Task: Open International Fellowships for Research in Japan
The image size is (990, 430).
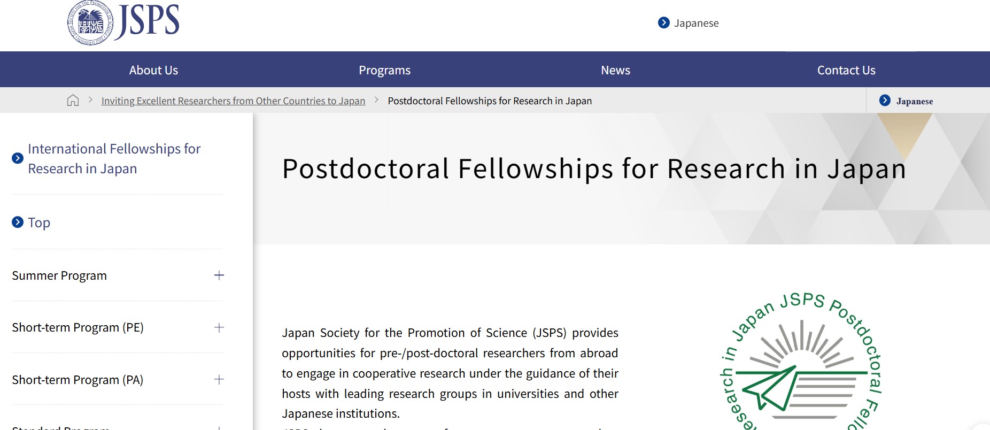Action: 114,158
